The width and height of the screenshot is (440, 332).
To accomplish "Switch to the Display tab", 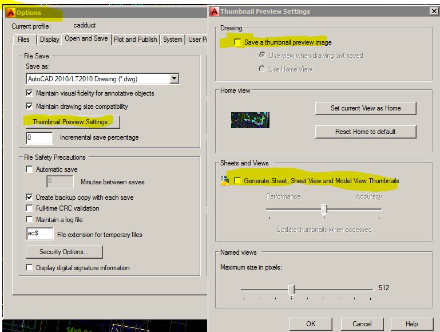I will (x=49, y=39).
